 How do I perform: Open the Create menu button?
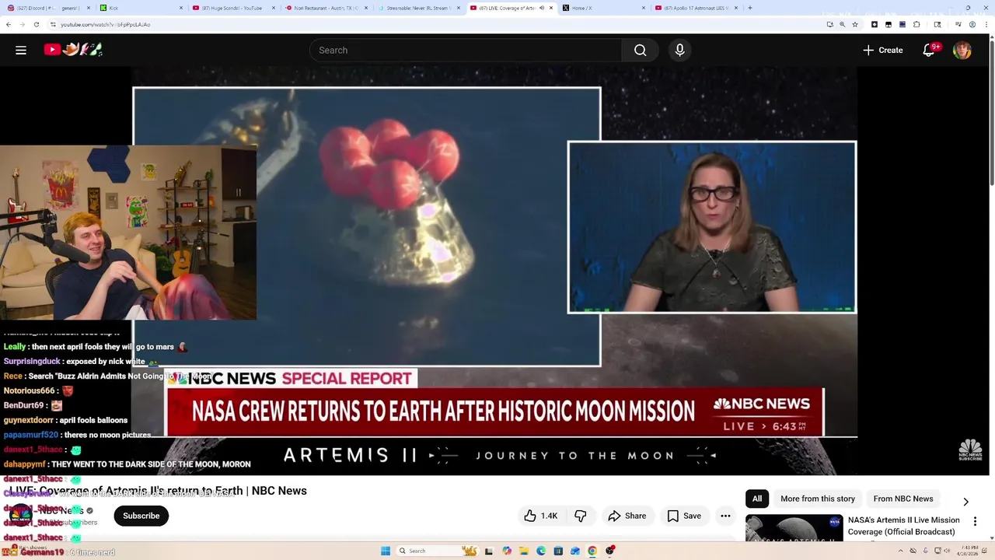pos(883,50)
